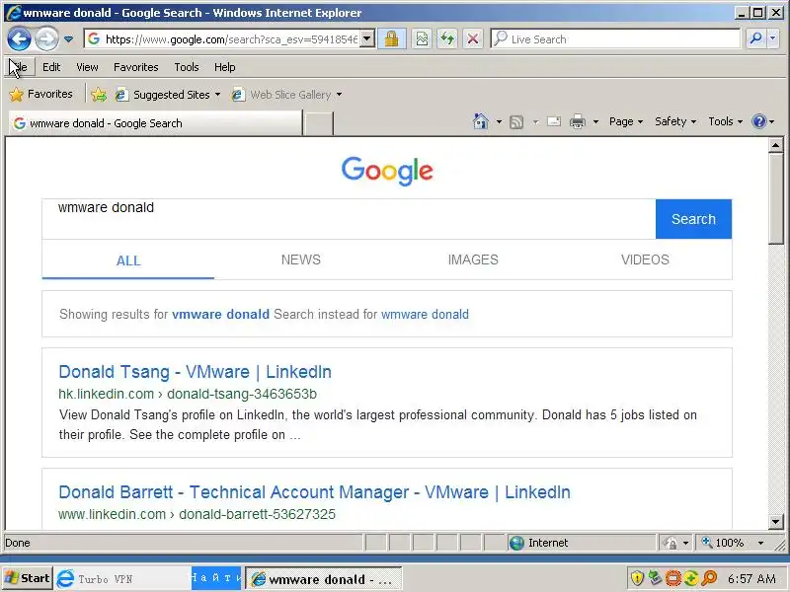Image resolution: width=790 pixels, height=592 pixels.
Task: Click the Google logo
Action: tap(387, 171)
